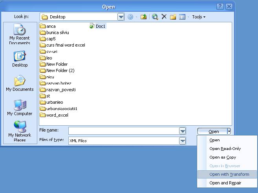Click the Delete (X) toolbar icon
The width and height of the screenshot is (258, 193).
click(x=164, y=17)
